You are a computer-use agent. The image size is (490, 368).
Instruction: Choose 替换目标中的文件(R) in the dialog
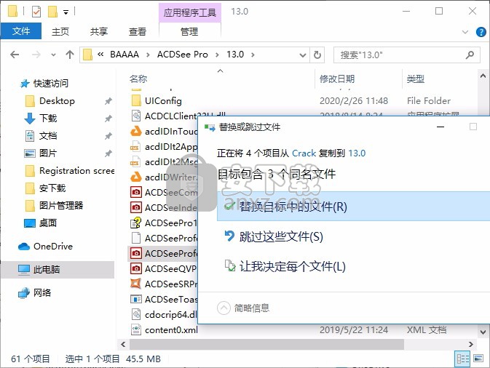point(353,207)
